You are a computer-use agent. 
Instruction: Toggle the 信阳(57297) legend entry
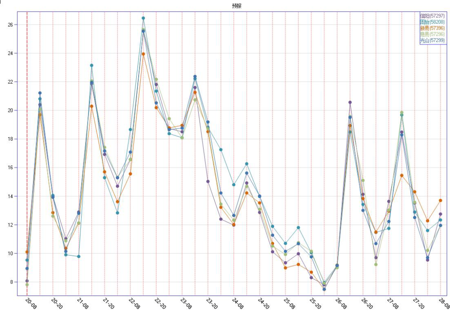[x=432, y=16]
